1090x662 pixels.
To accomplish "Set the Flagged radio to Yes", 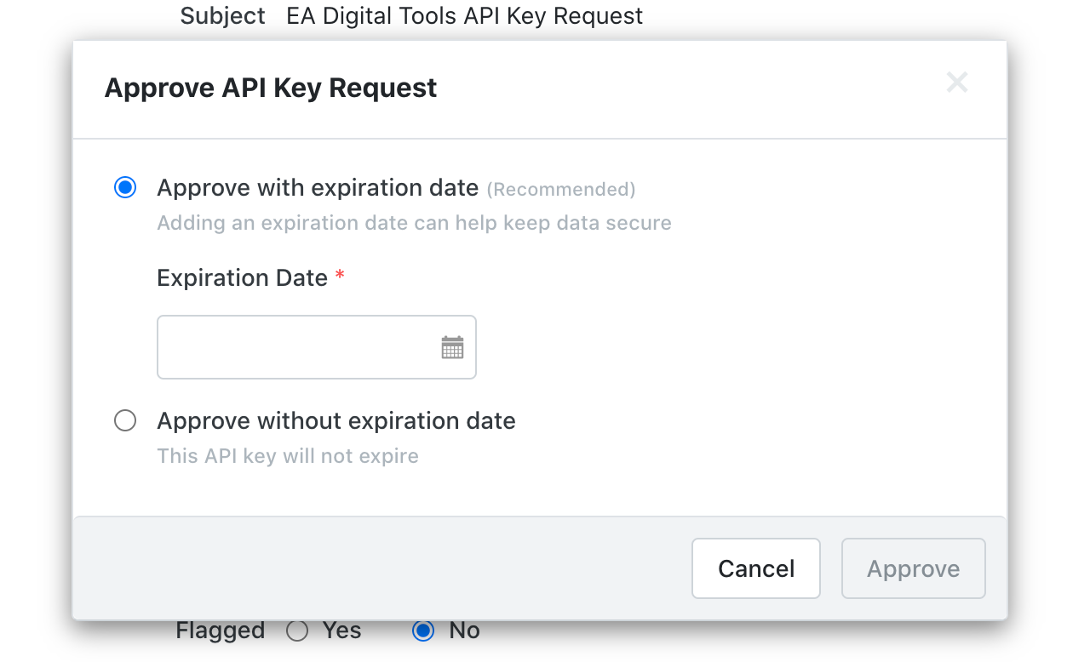I will click(x=297, y=631).
